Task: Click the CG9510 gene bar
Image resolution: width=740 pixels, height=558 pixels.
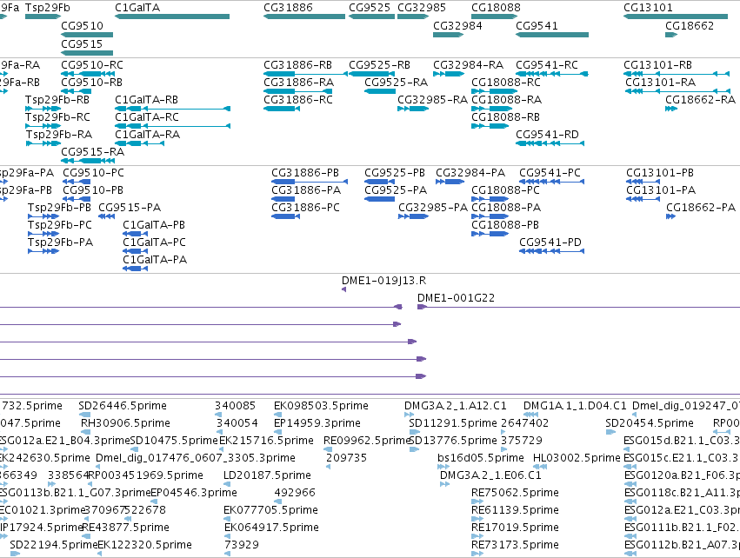Action: 87,35
